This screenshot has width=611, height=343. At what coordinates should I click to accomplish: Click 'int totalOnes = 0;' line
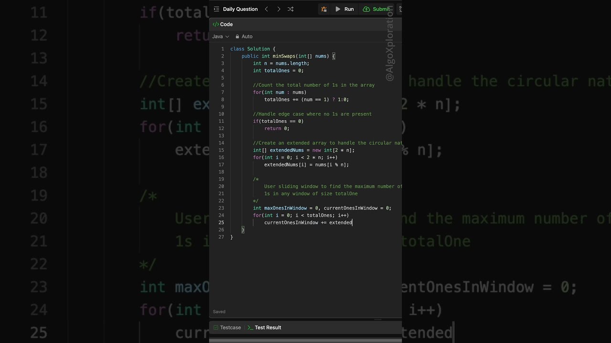coord(278,71)
